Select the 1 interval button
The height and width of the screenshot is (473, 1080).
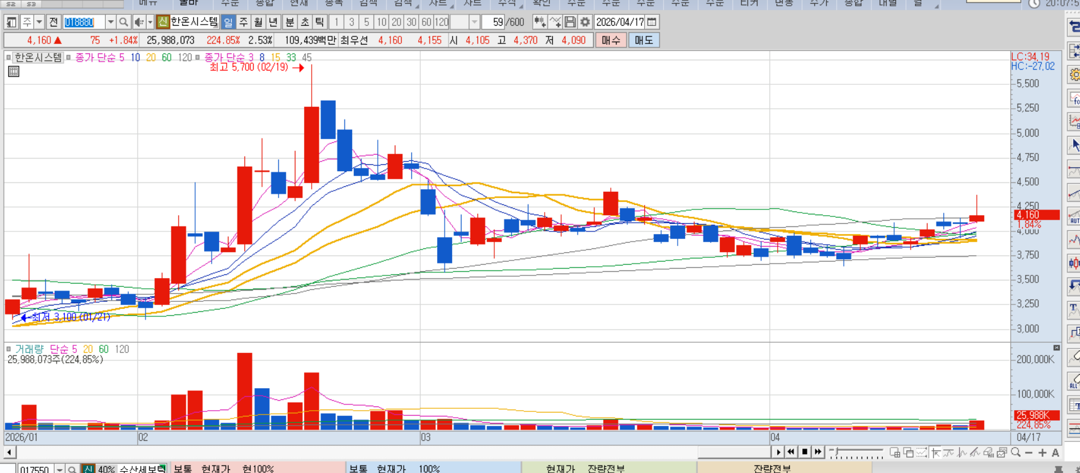coord(337,22)
